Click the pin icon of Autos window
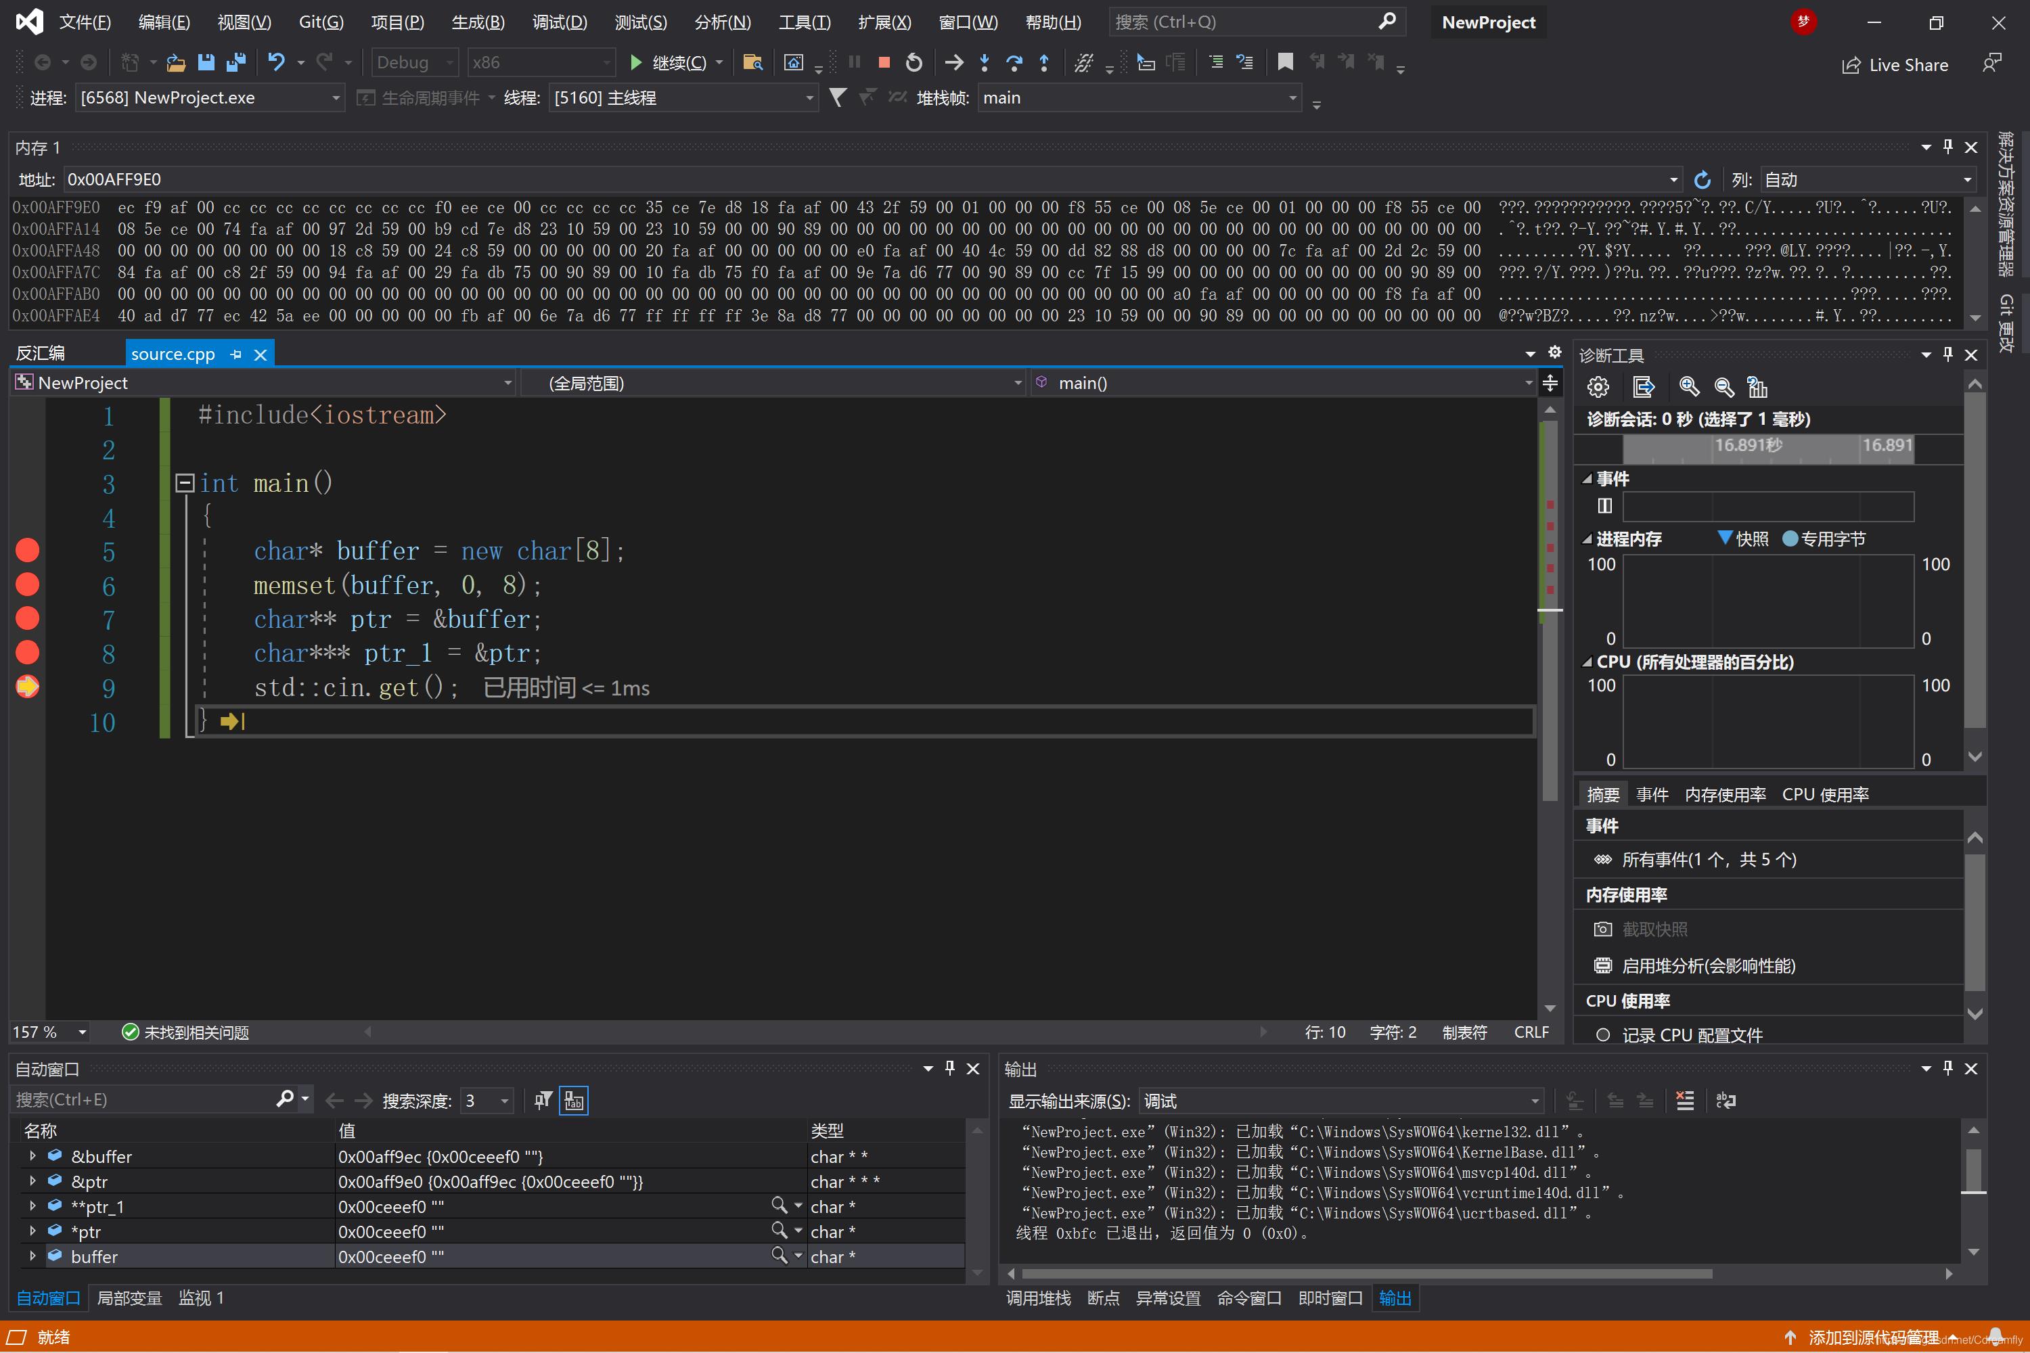This screenshot has height=1353, width=2030. pos(949,1068)
